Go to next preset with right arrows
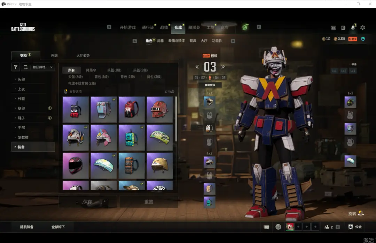 pos(223,67)
